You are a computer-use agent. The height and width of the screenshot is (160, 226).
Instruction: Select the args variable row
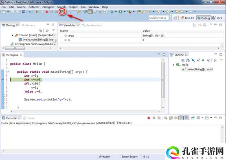(141, 35)
